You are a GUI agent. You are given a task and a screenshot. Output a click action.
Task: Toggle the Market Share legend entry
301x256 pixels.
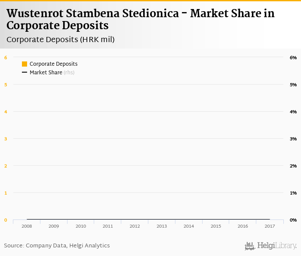48,72
